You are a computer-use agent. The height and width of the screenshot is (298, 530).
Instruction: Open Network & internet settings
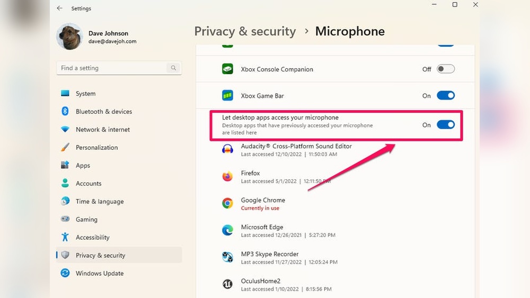point(119,129)
